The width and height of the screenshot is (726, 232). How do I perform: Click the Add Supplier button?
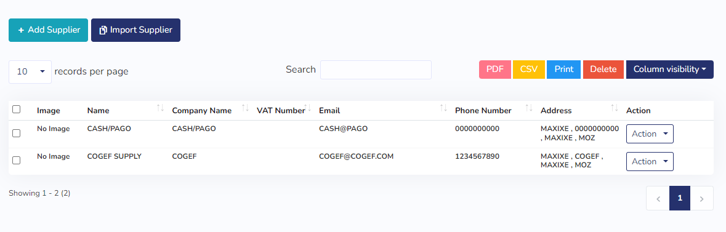click(x=48, y=30)
